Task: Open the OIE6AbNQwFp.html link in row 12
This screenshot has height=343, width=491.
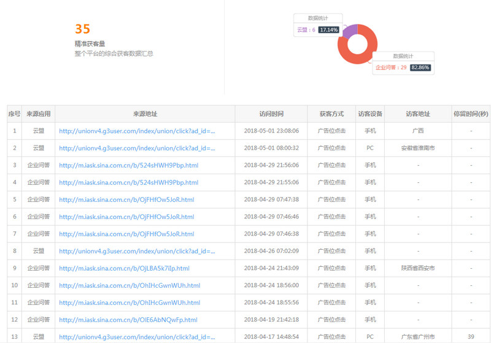Action: (128, 320)
